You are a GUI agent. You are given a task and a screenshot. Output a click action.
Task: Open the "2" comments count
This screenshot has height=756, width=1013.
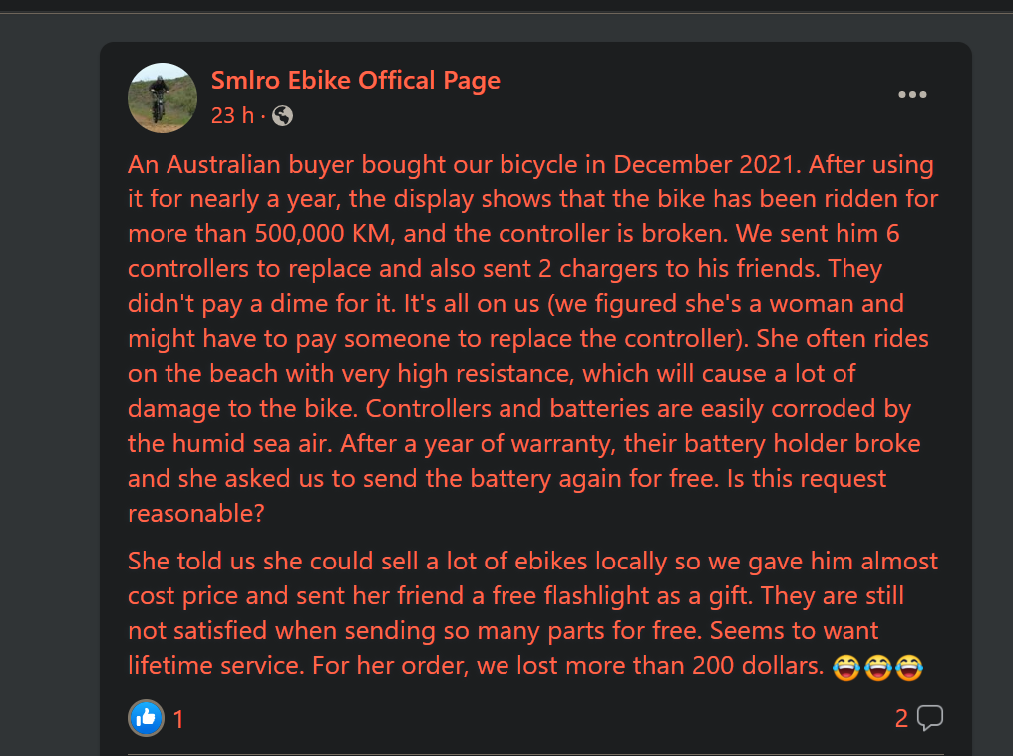901,718
